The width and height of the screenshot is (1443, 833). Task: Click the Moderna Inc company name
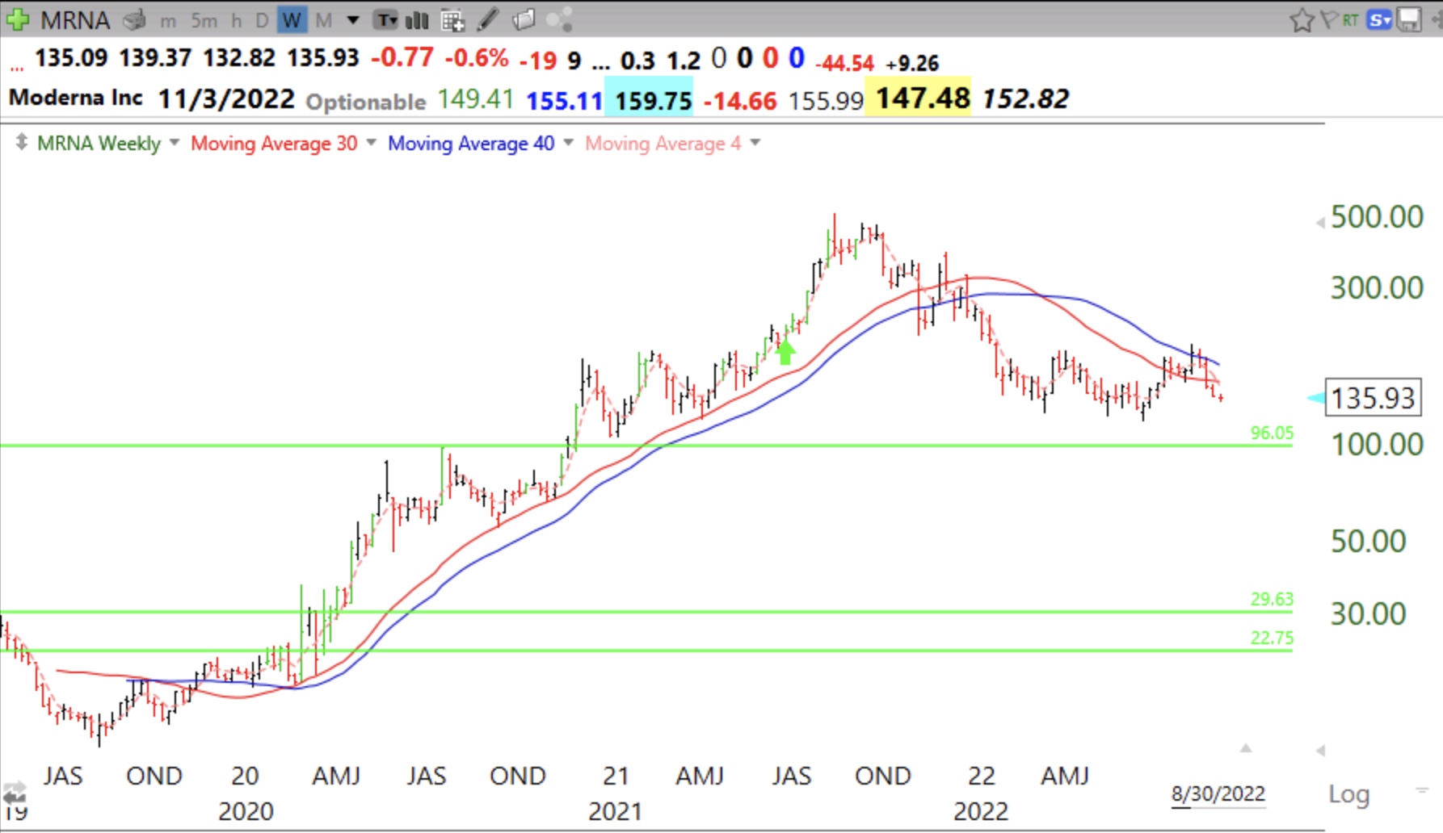click(x=76, y=98)
